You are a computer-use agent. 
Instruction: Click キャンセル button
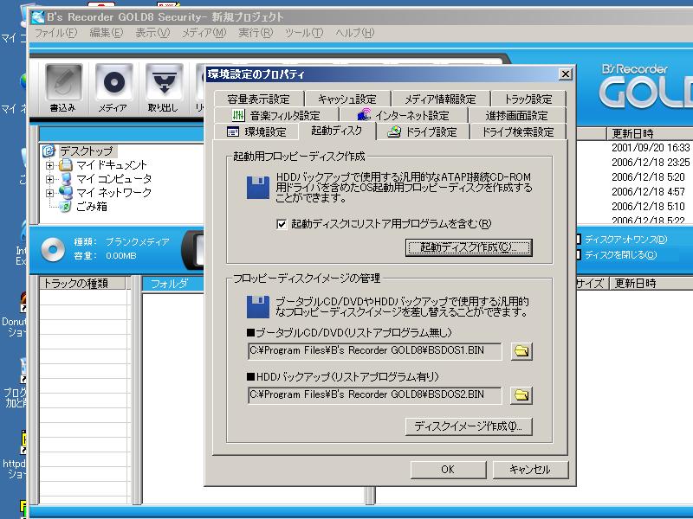tap(530, 470)
